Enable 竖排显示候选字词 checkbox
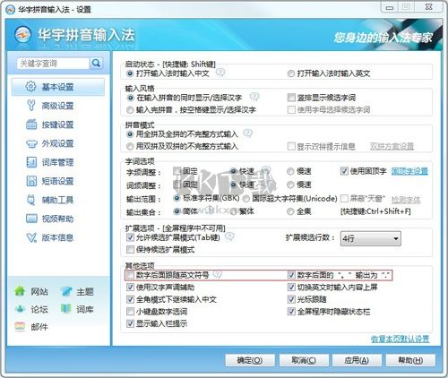448x378 pixels. point(291,98)
